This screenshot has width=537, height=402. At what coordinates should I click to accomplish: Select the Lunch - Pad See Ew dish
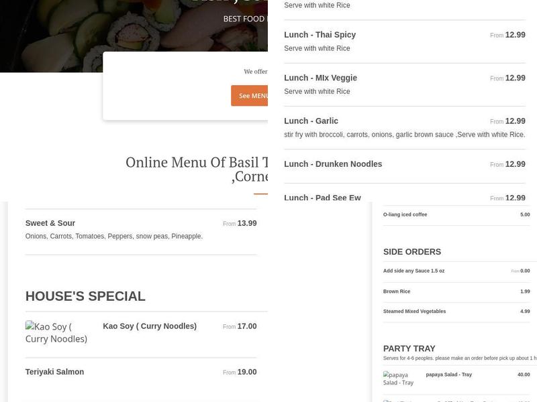pyautogui.click(x=322, y=198)
